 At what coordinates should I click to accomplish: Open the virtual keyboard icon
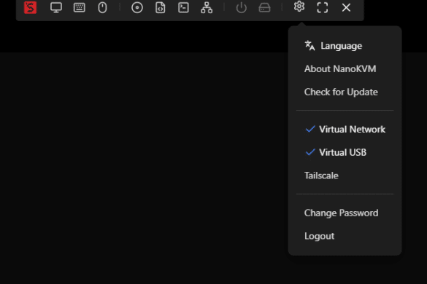pos(80,7)
